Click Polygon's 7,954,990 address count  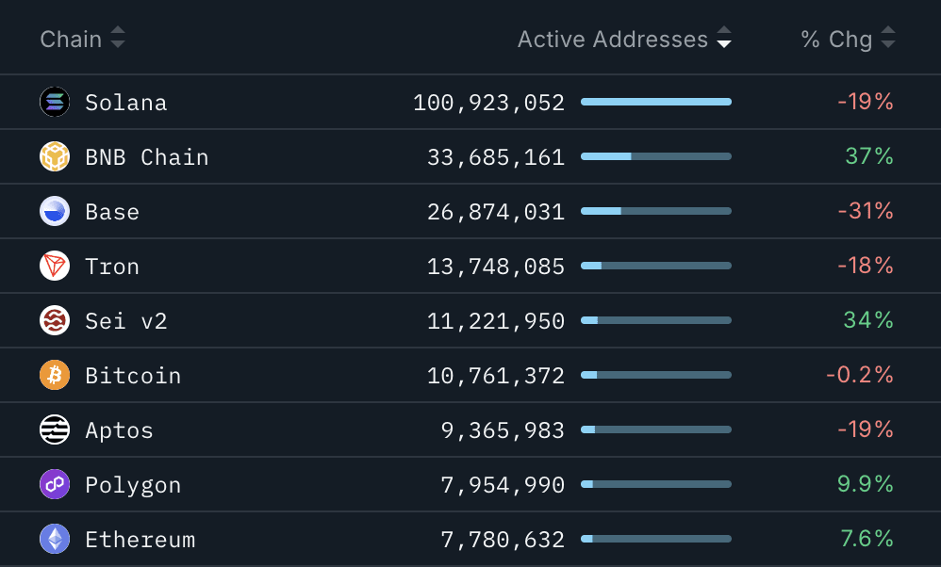(503, 484)
